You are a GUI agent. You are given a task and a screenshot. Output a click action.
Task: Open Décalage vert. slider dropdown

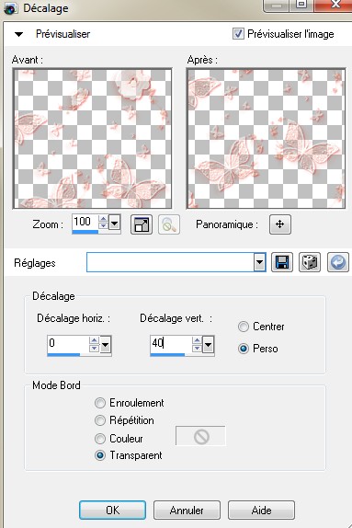[x=209, y=344]
